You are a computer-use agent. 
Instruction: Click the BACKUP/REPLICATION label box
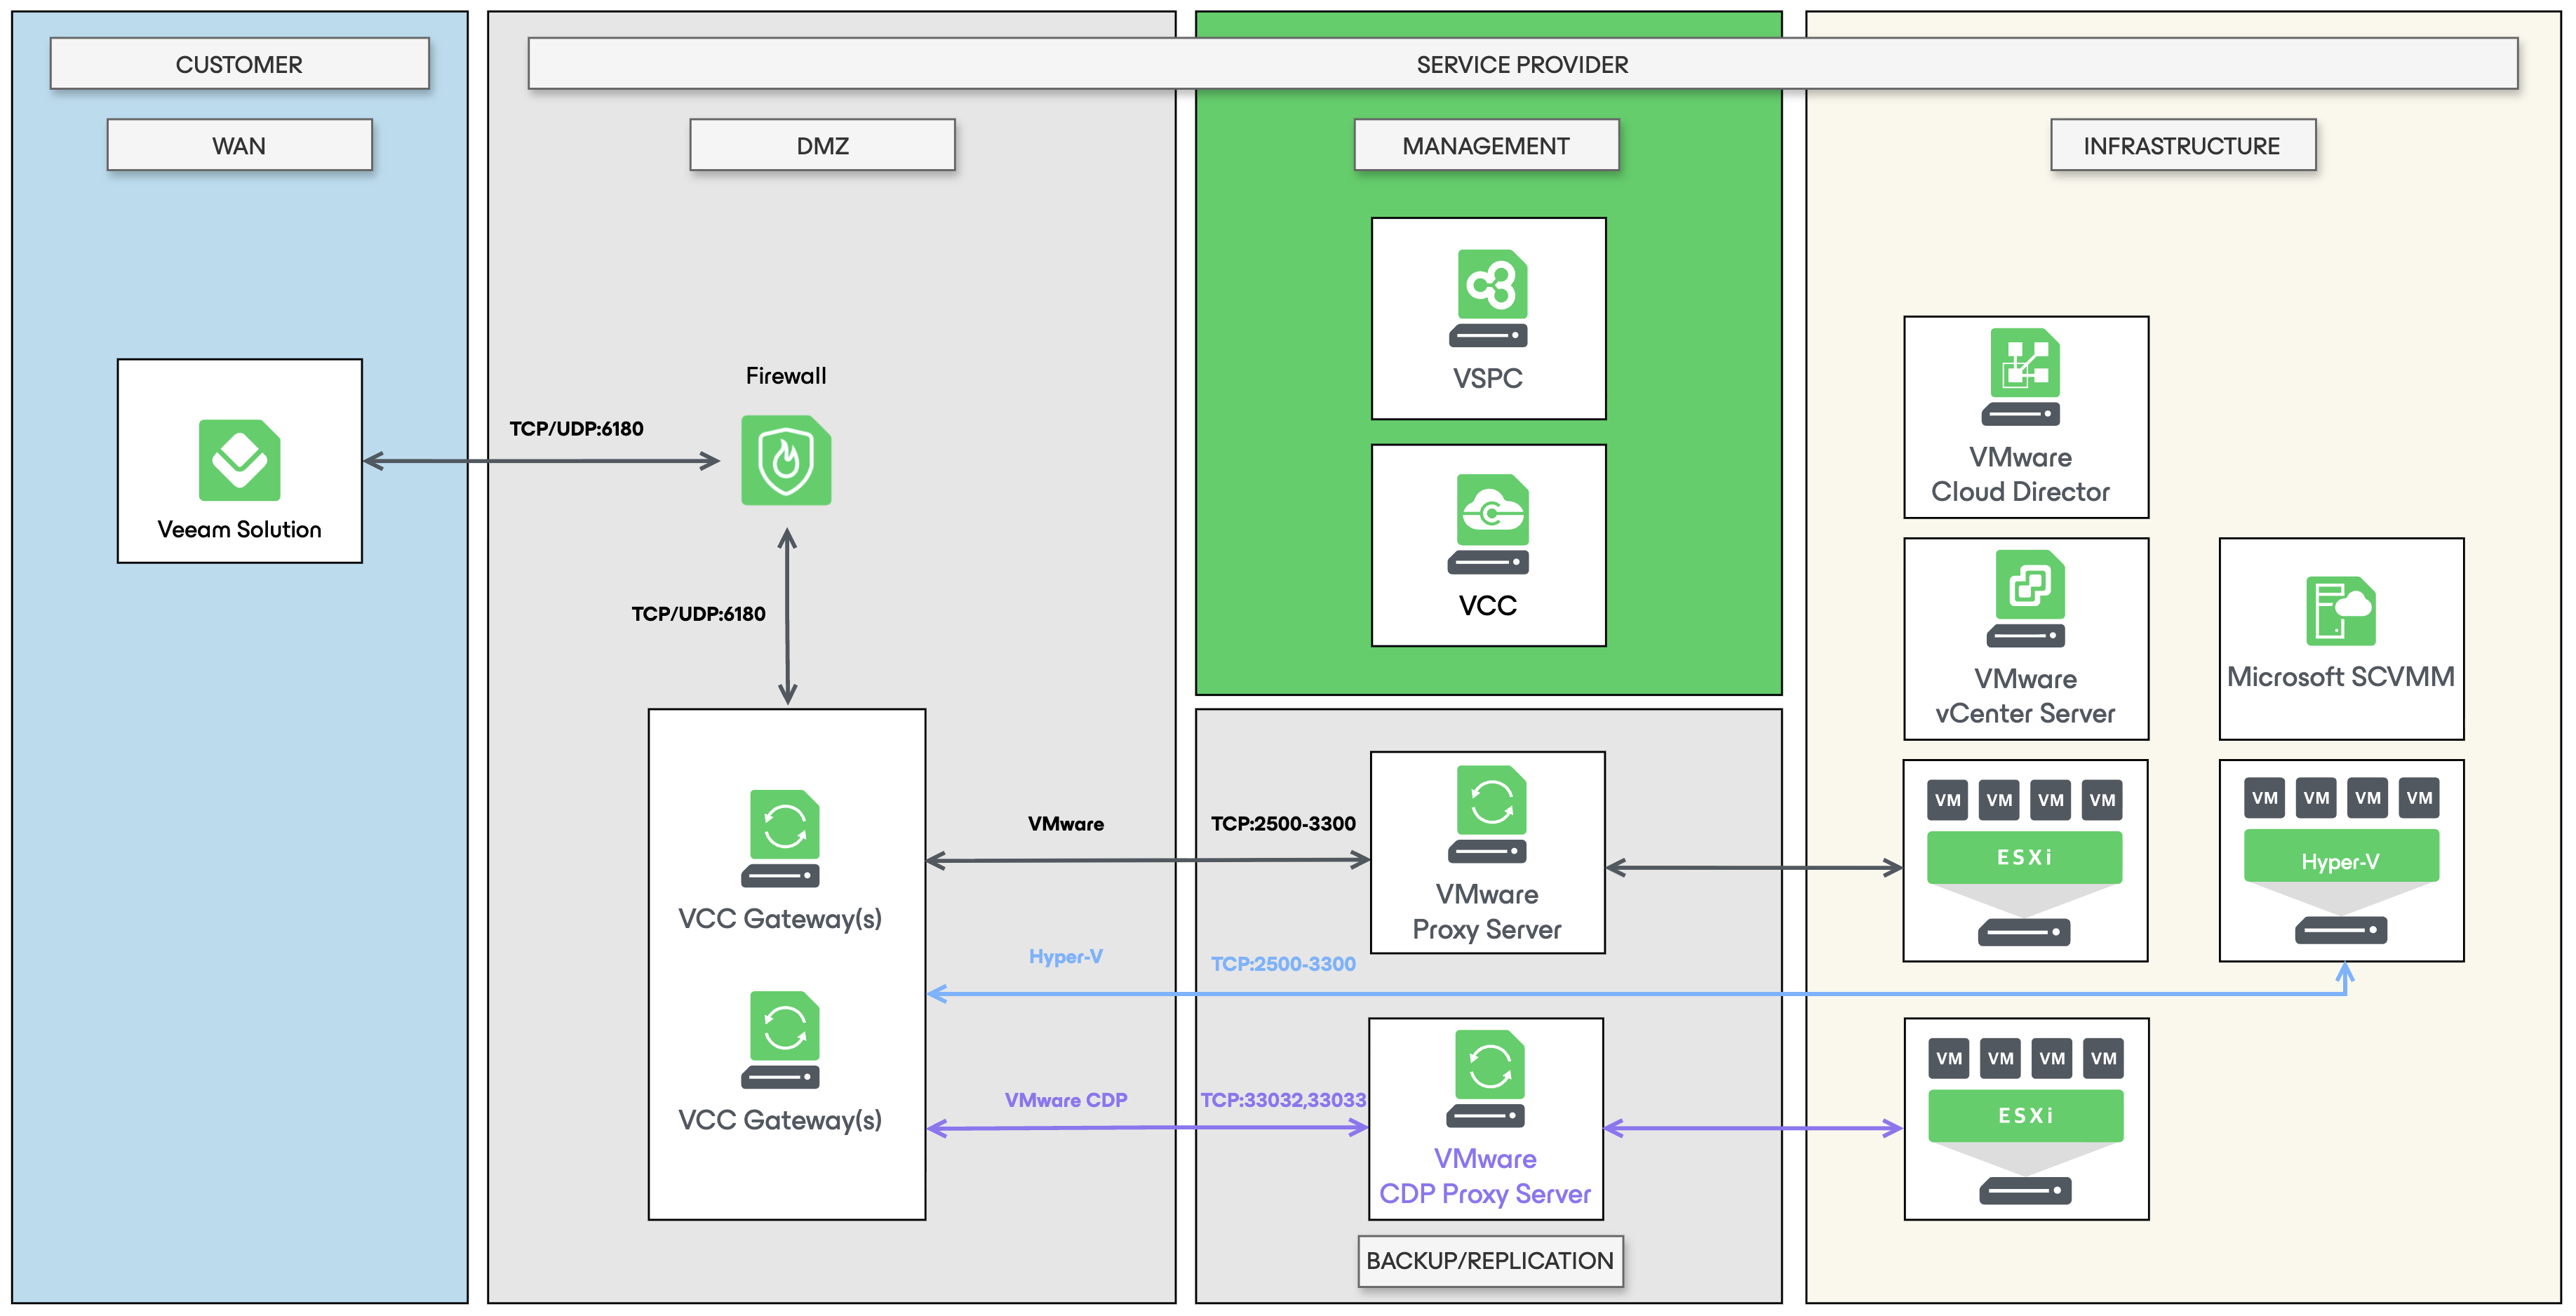[1491, 1260]
